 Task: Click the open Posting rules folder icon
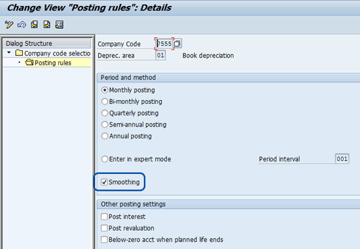coord(29,62)
